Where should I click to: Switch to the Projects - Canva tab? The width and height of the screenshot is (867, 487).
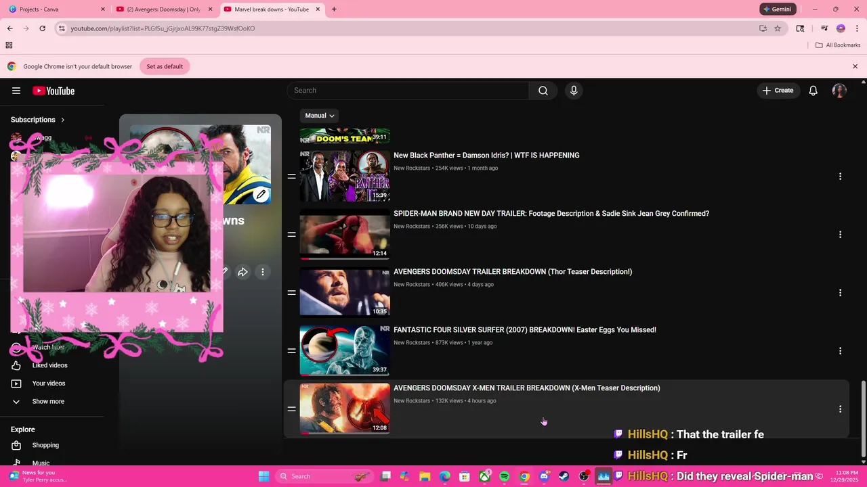point(57,9)
